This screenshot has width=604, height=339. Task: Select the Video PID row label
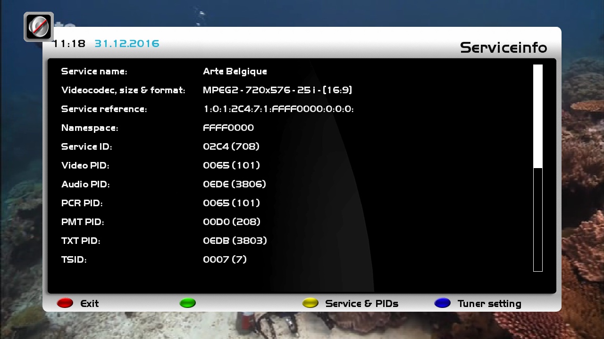tap(85, 166)
